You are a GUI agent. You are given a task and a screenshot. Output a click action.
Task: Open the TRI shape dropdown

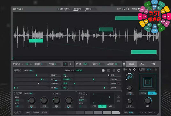[x=65, y=75]
